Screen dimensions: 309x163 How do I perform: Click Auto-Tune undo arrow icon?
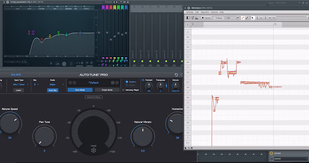point(176,75)
